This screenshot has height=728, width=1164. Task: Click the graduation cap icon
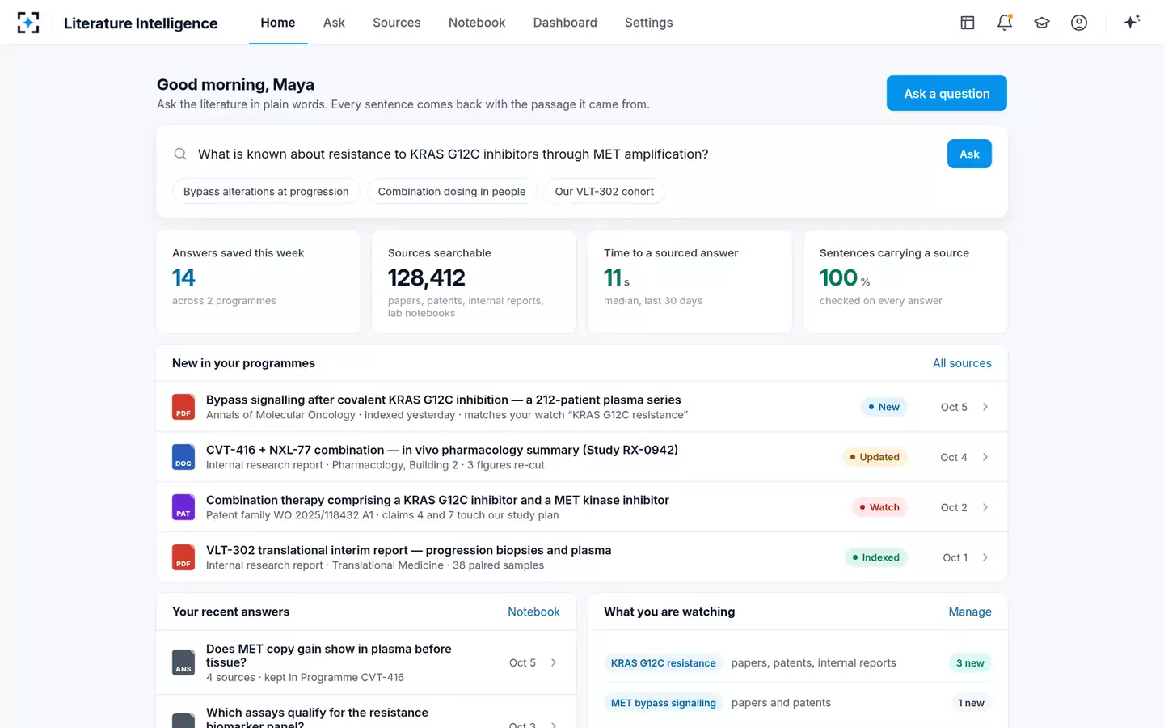(1042, 23)
